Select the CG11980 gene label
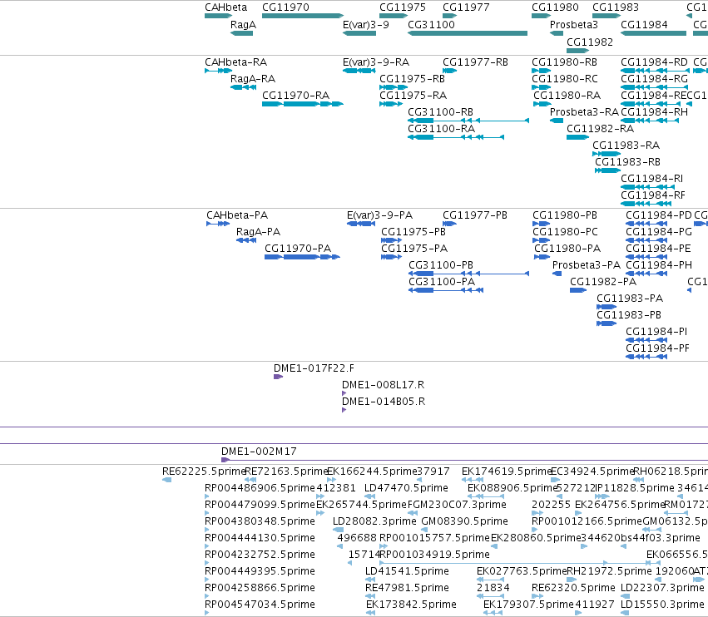The height and width of the screenshot is (617, 708). pyautogui.click(x=555, y=7)
